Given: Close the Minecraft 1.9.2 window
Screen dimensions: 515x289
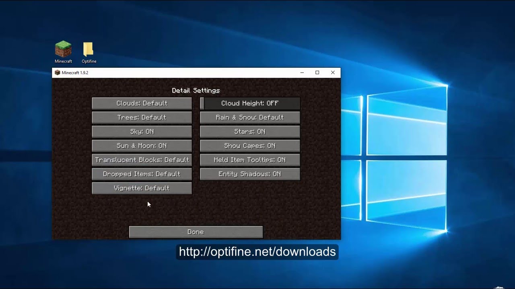Looking at the screenshot, I should 333,73.
